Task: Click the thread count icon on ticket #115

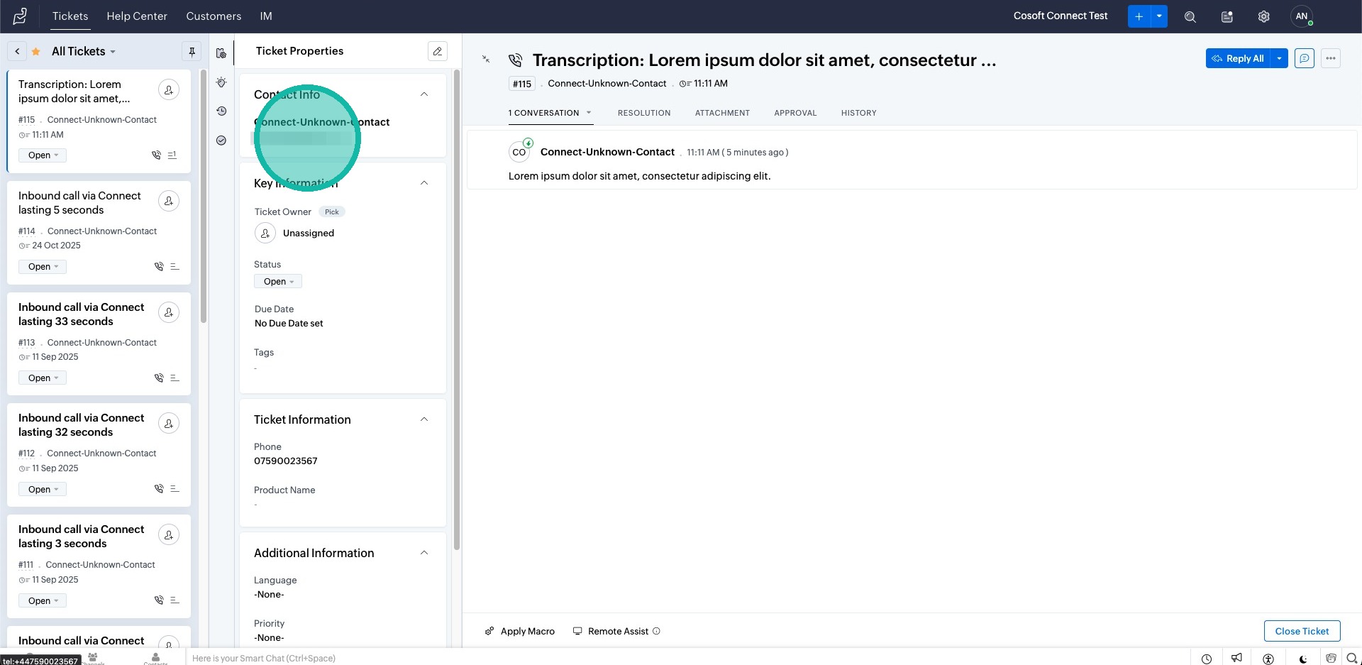Action: pyautogui.click(x=172, y=155)
